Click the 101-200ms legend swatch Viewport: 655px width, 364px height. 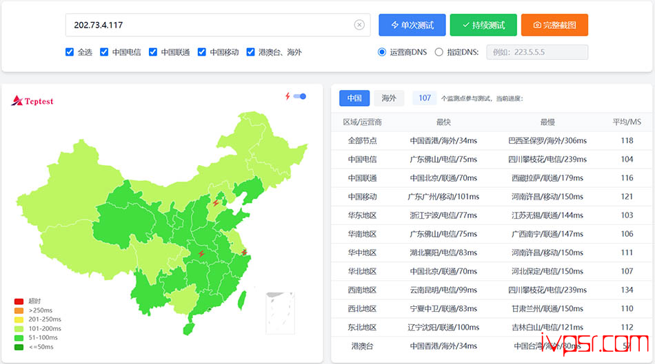tap(19, 328)
